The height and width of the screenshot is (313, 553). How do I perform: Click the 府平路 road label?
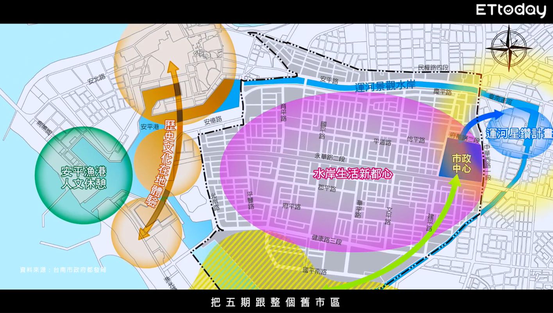coord(292,206)
